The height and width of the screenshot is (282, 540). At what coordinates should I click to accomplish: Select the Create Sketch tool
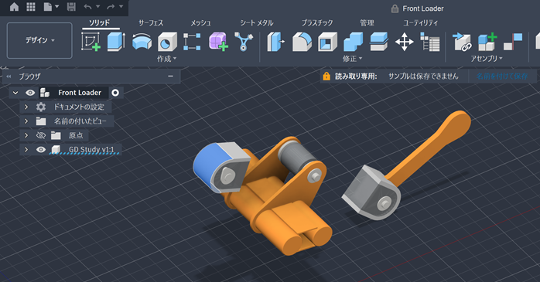[x=91, y=42]
